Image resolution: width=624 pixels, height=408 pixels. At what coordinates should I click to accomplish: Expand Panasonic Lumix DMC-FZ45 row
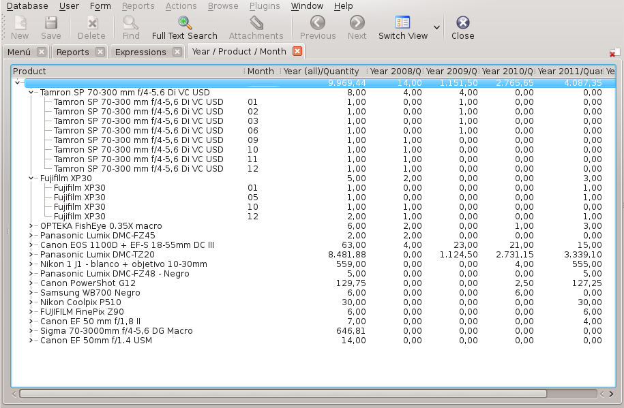pos(31,236)
